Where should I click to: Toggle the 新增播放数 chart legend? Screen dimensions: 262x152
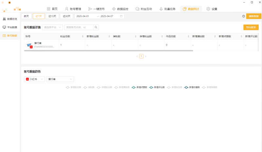click(x=122, y=87)
